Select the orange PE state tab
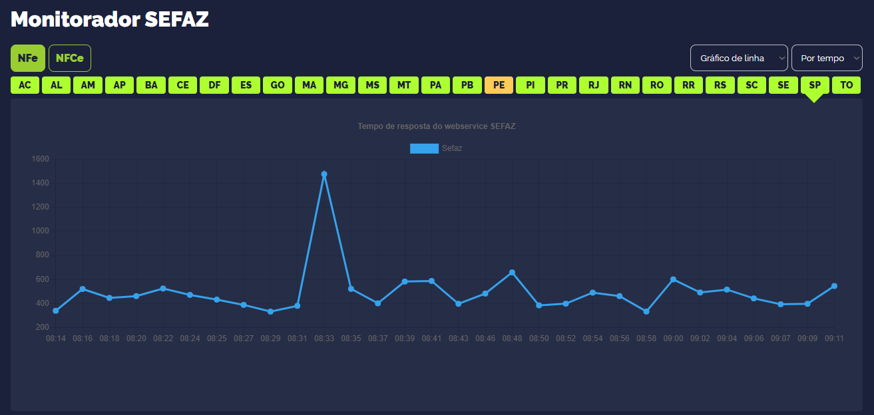The image size is (874, 415). click(499, 85)
